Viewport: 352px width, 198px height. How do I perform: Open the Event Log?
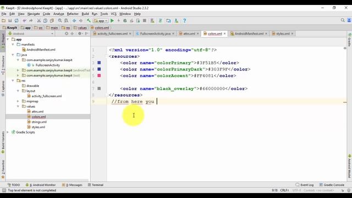pyautogui.click(x=305, y=185)
